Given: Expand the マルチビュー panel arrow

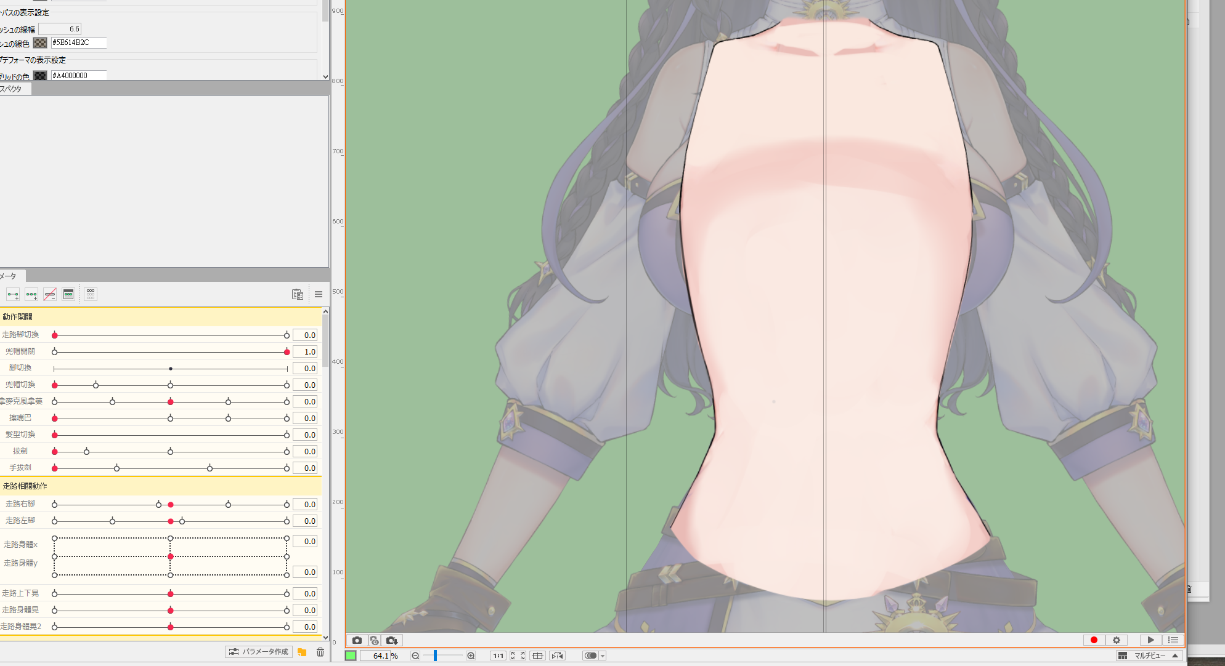Looking at the screenshot, I should [x=1175, y=656].
